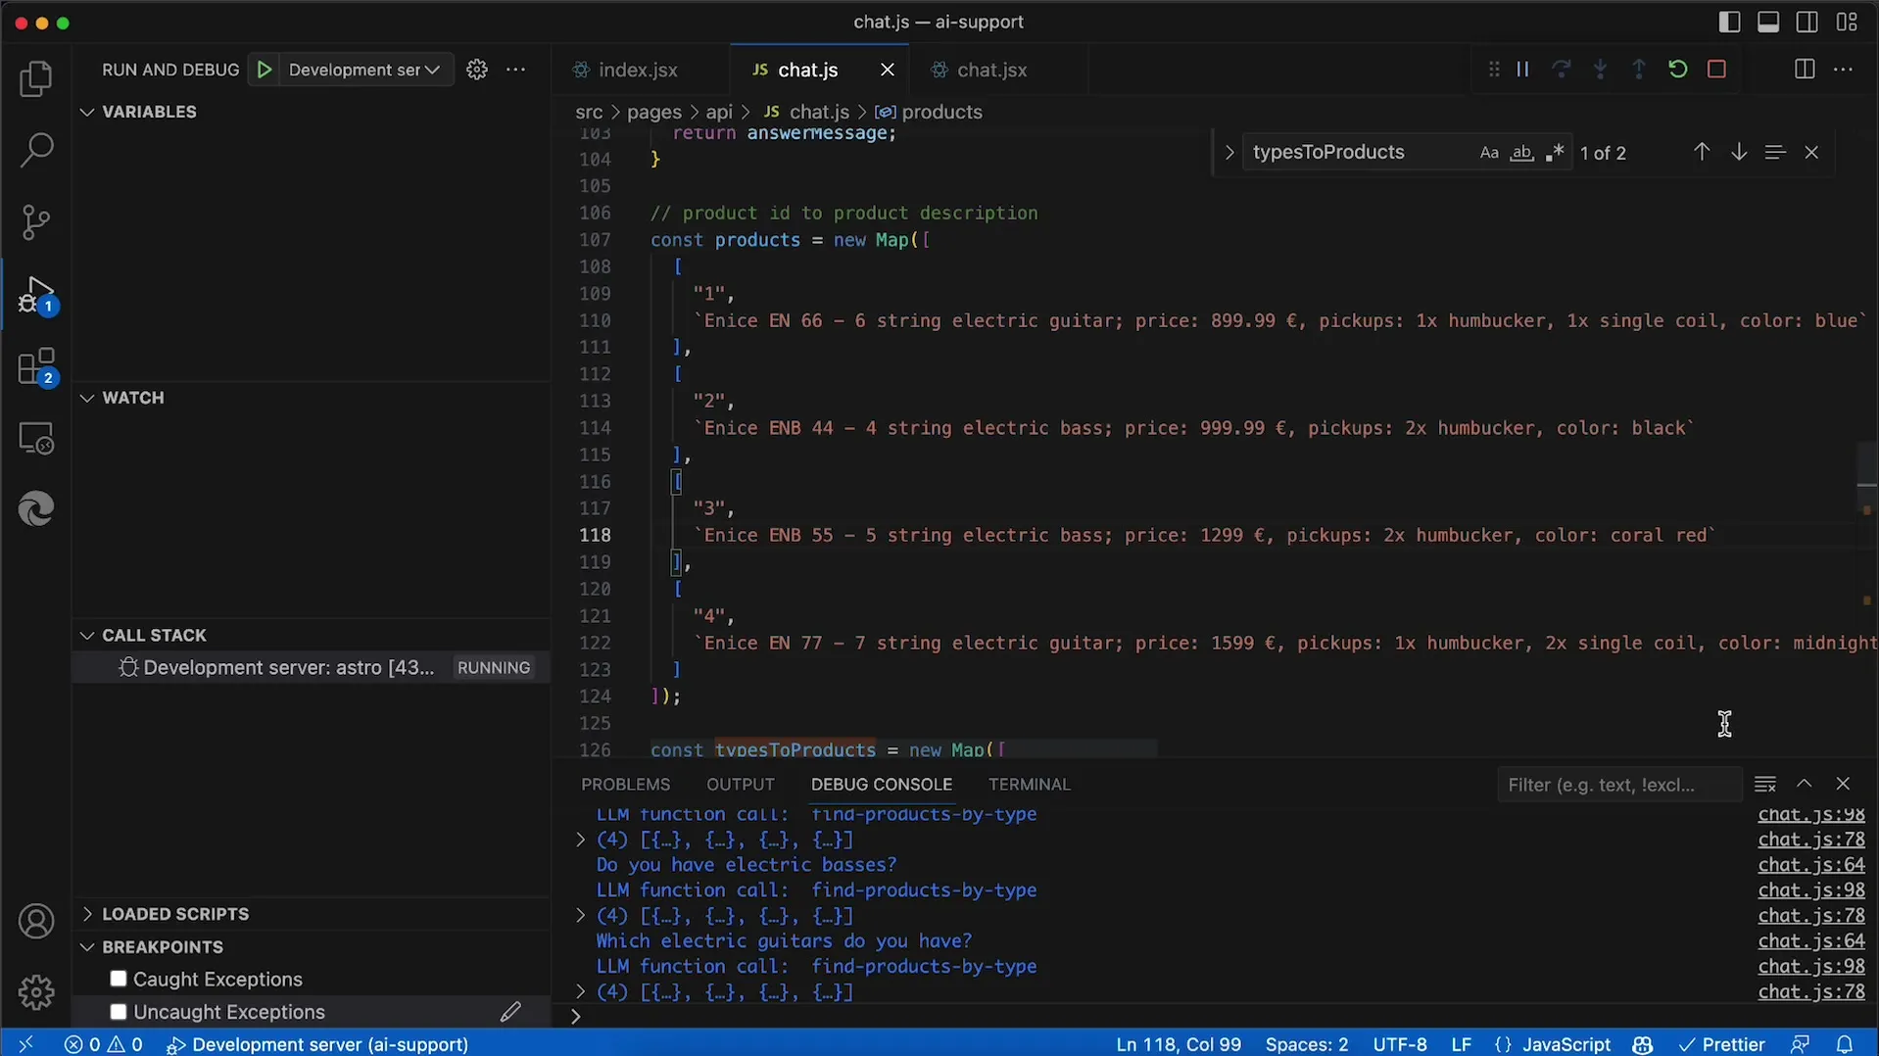This screenshot has width=1879, height=1056.
Task: Toggle bottom panel visibility
Action: (x=1768, y=22)
